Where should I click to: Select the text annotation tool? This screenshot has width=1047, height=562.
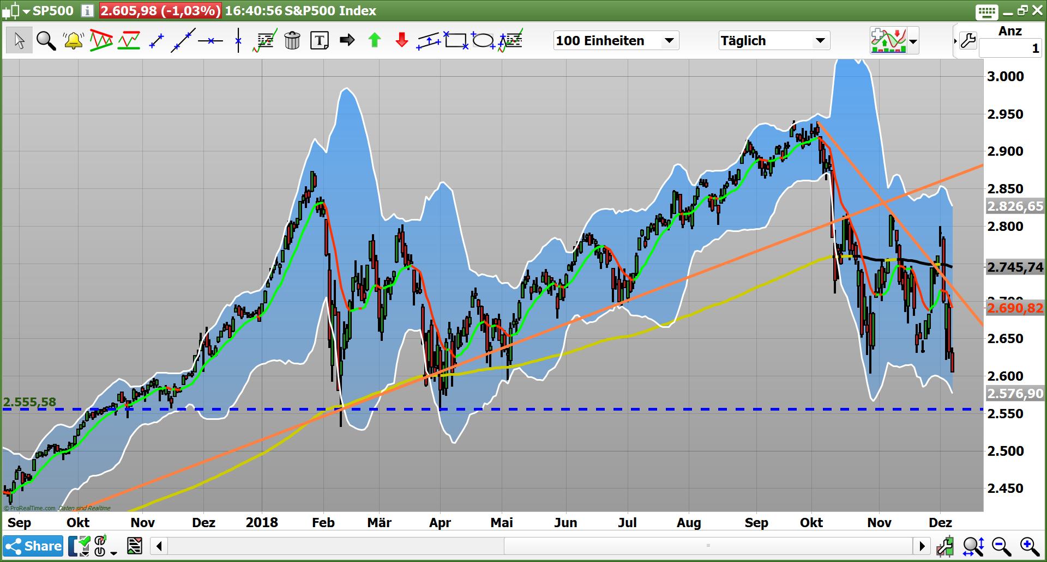[320, 41]
